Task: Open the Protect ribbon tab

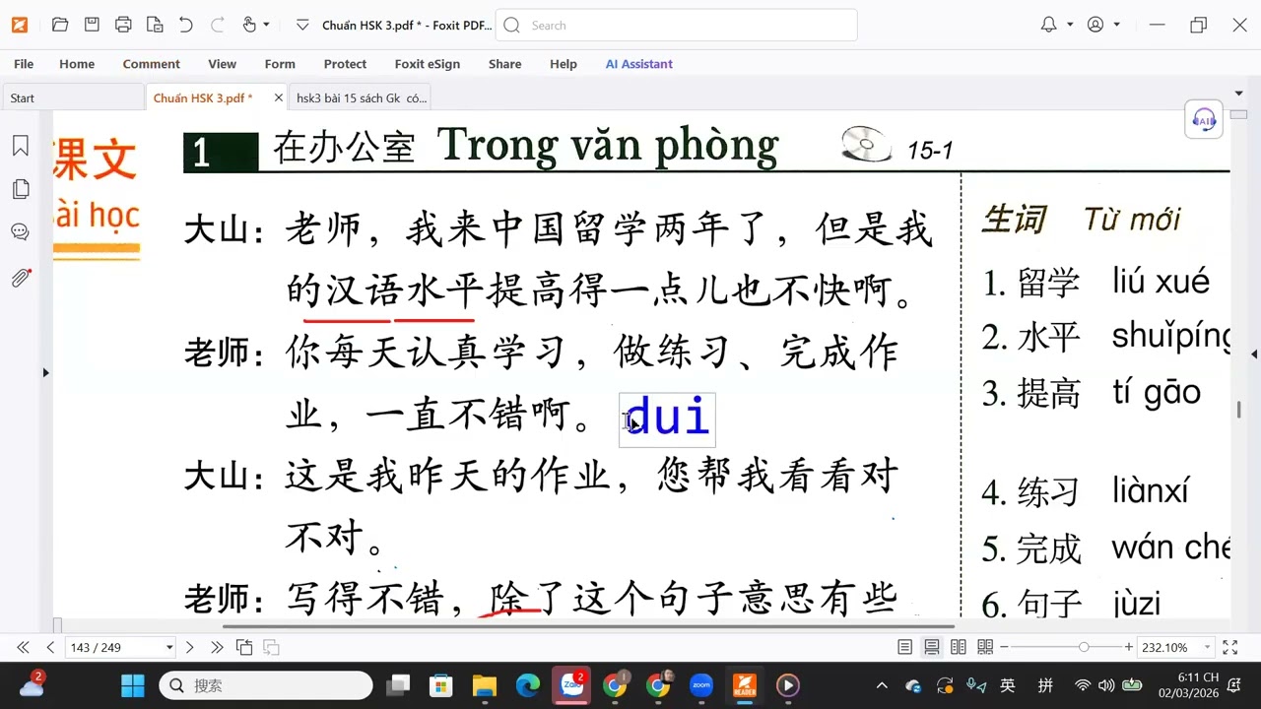Action: click(345, 64)
